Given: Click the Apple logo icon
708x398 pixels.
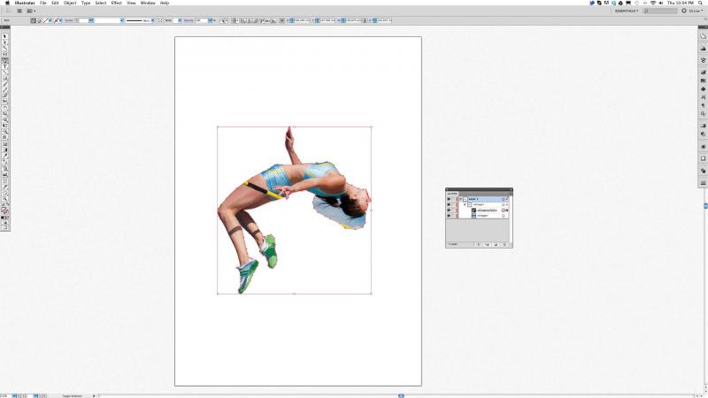Looking at the screenshot, I should coord(5,3).
